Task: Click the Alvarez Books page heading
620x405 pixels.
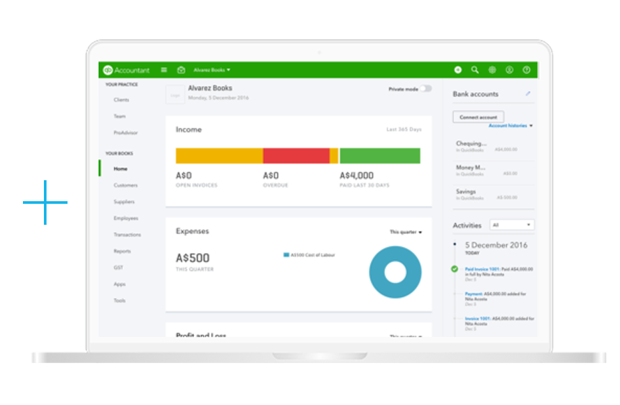Action: (210, 88)
